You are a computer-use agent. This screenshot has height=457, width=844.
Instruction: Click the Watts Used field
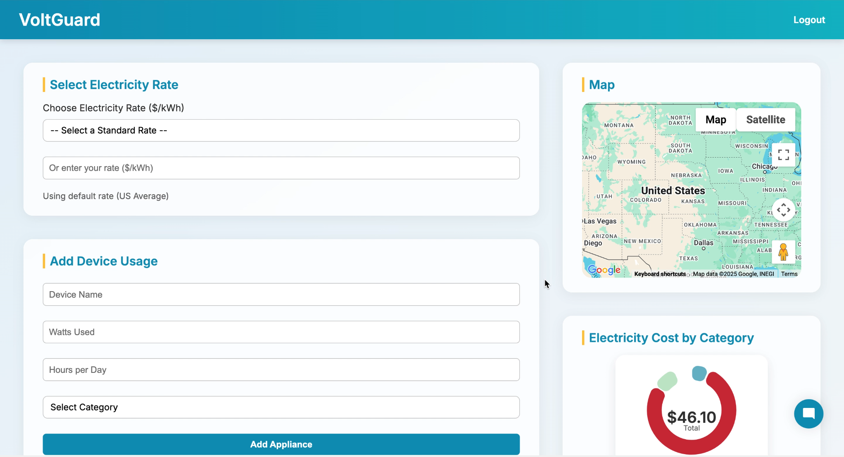281,332
